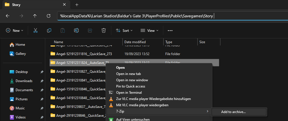Select folder Angel-521912311816__QuickSave_273

pyautogui.click(x=81, y=54)
